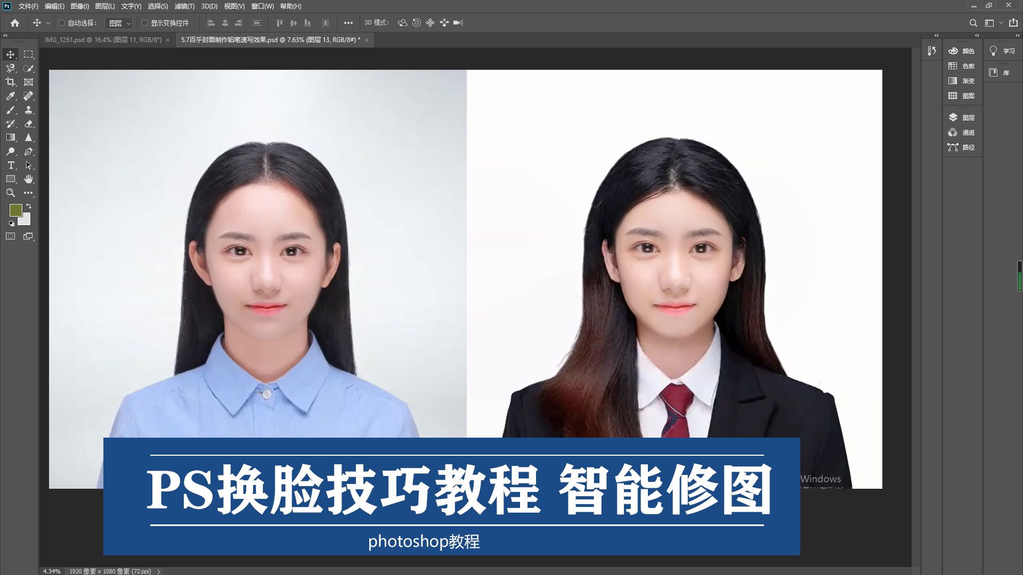Image resolution: width=1023 pixels, height=575 pixels.
Task: Select the Zoom tool
Action: pyautogui.click(x=10, y=193)
